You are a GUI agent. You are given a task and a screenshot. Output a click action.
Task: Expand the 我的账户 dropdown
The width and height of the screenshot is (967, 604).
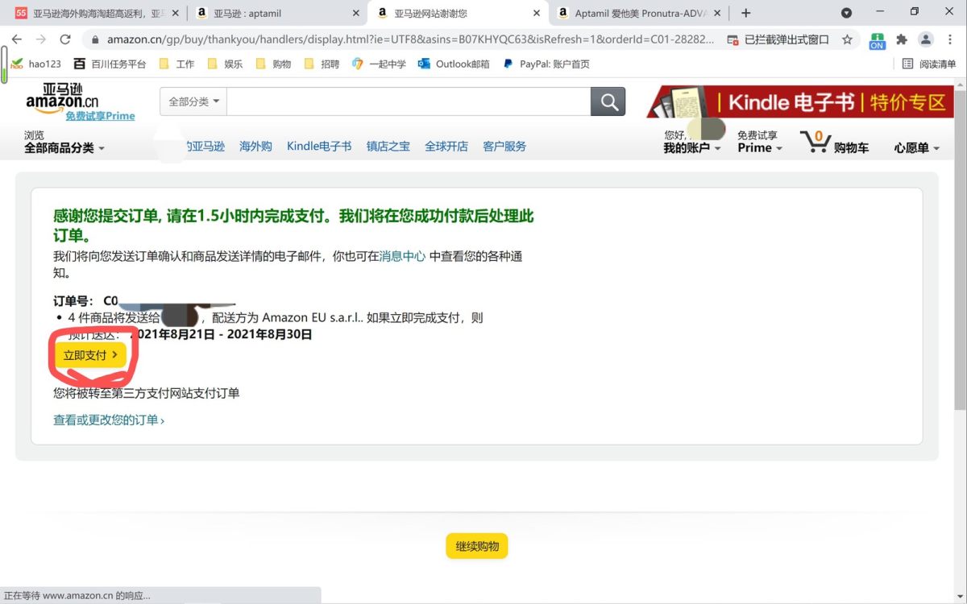tap(692, 148)
